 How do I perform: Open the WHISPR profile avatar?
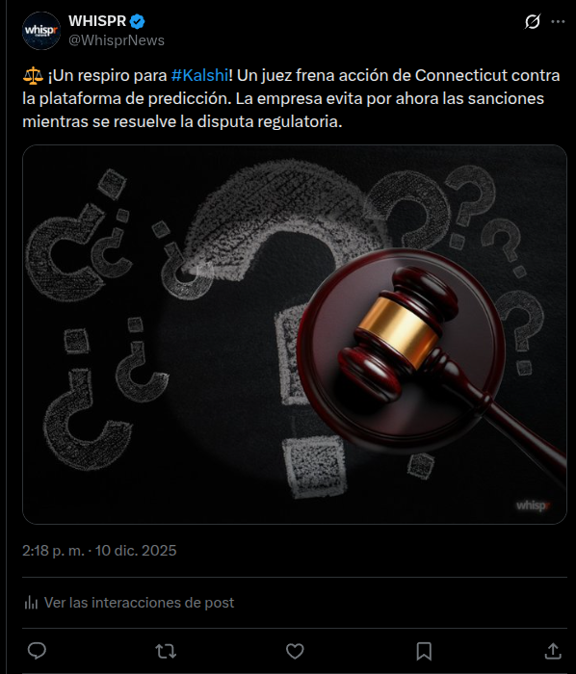[41, 31]
